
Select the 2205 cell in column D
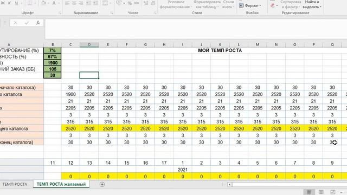pos(89,108)
